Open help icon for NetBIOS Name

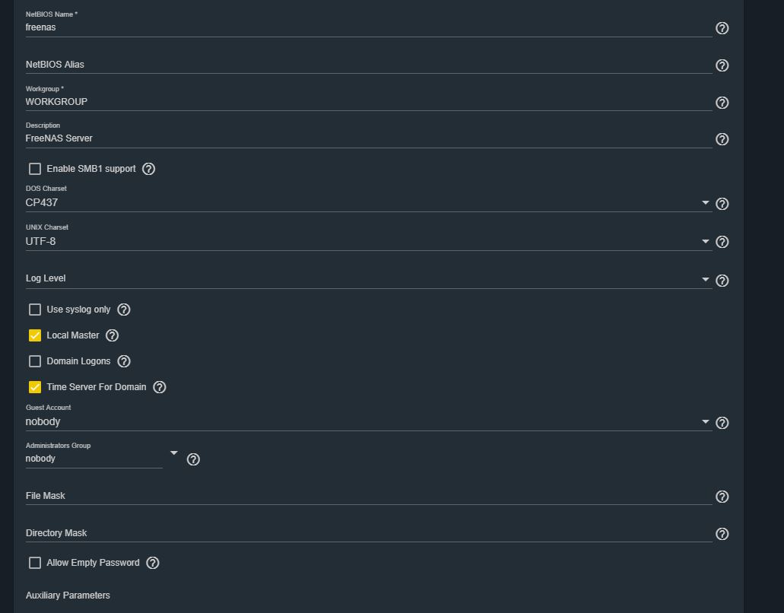tap(722, 28)
